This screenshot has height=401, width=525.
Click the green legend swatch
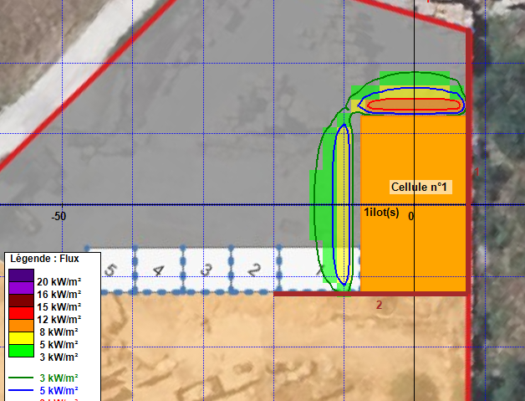22,351
